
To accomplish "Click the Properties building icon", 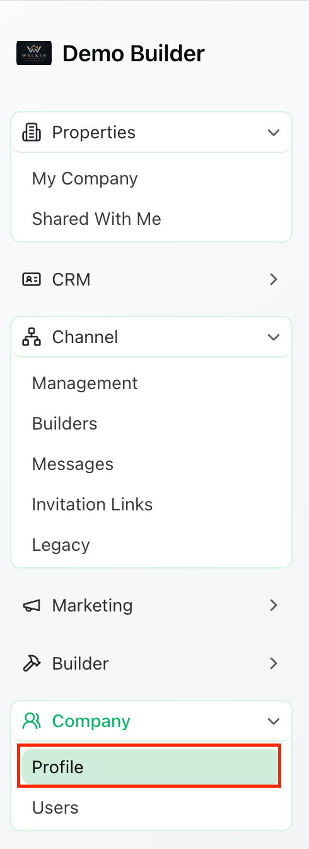I will (32, 133).
